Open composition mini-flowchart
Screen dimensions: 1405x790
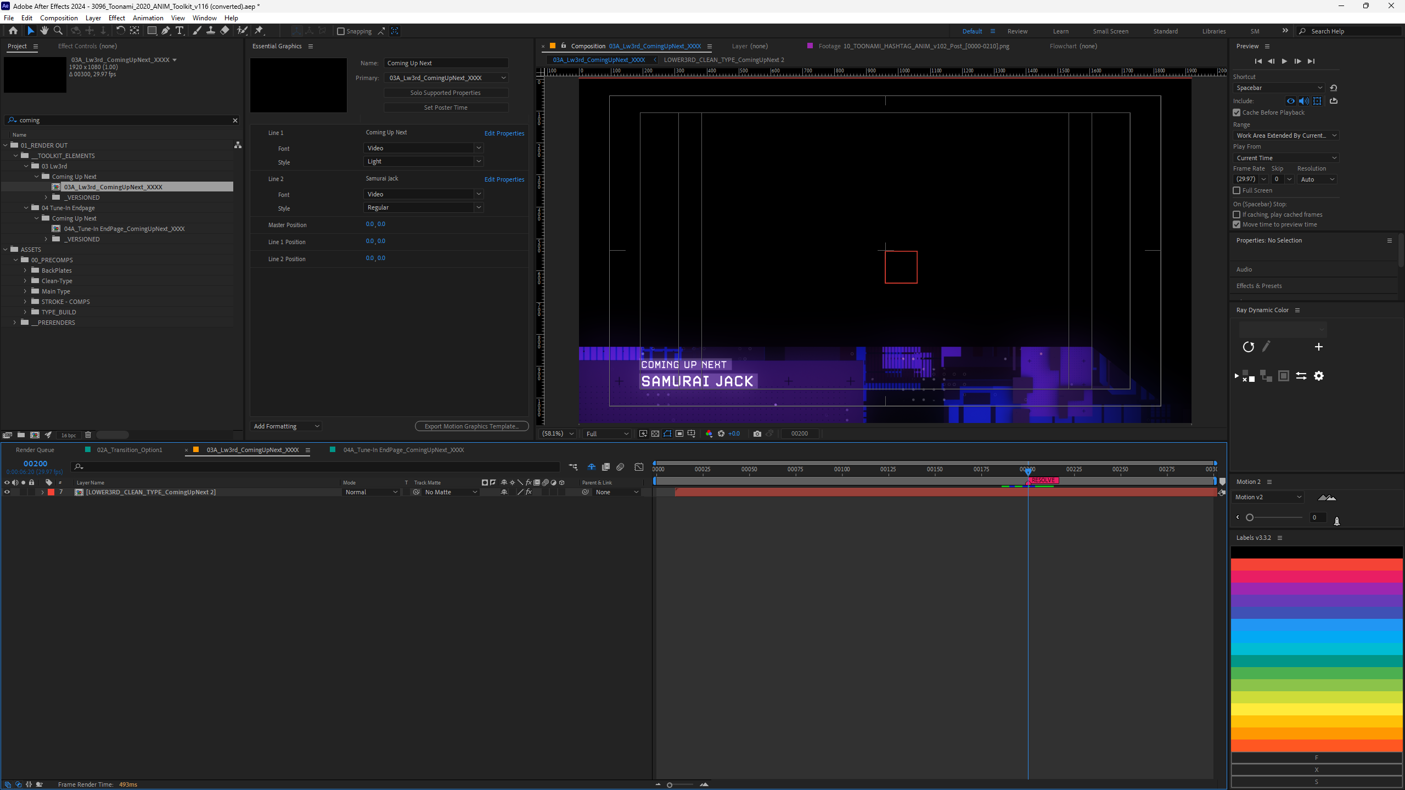click(573, 467)
